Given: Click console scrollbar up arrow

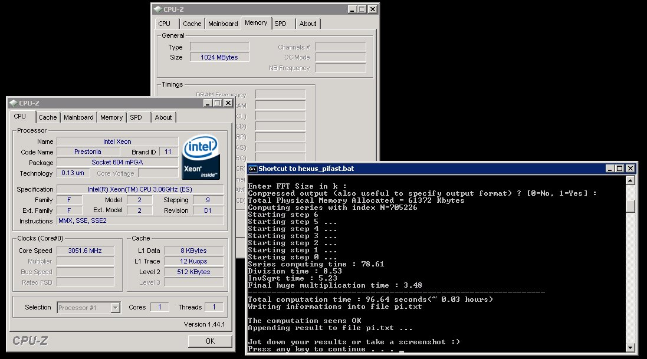Looking at the screenshot, I should (630, 180).
